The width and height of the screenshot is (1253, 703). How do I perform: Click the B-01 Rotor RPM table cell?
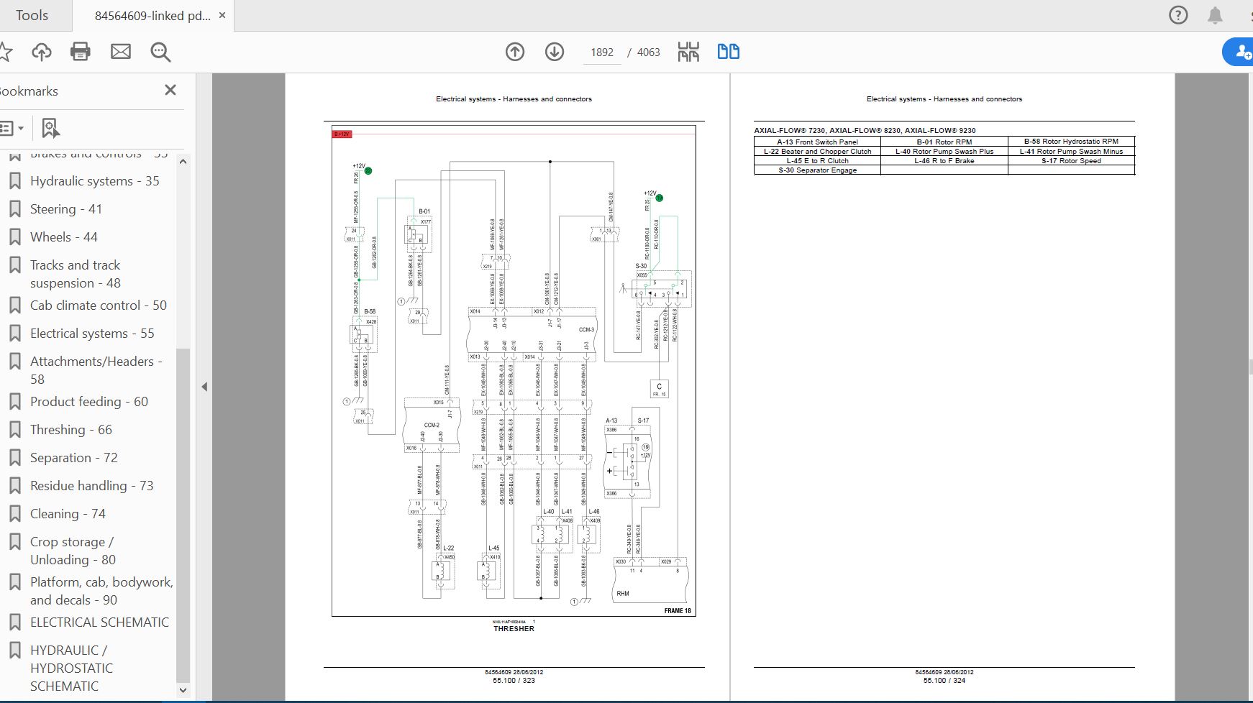point(944,142)
